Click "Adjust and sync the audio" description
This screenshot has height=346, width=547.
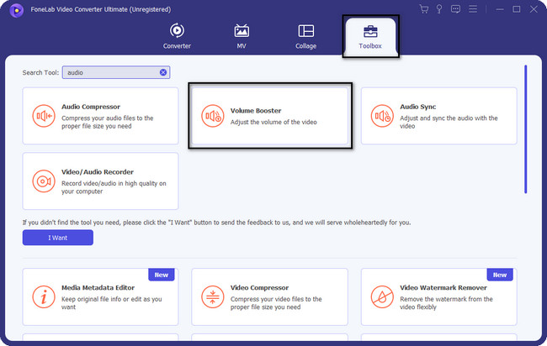[x=449, y=122]
